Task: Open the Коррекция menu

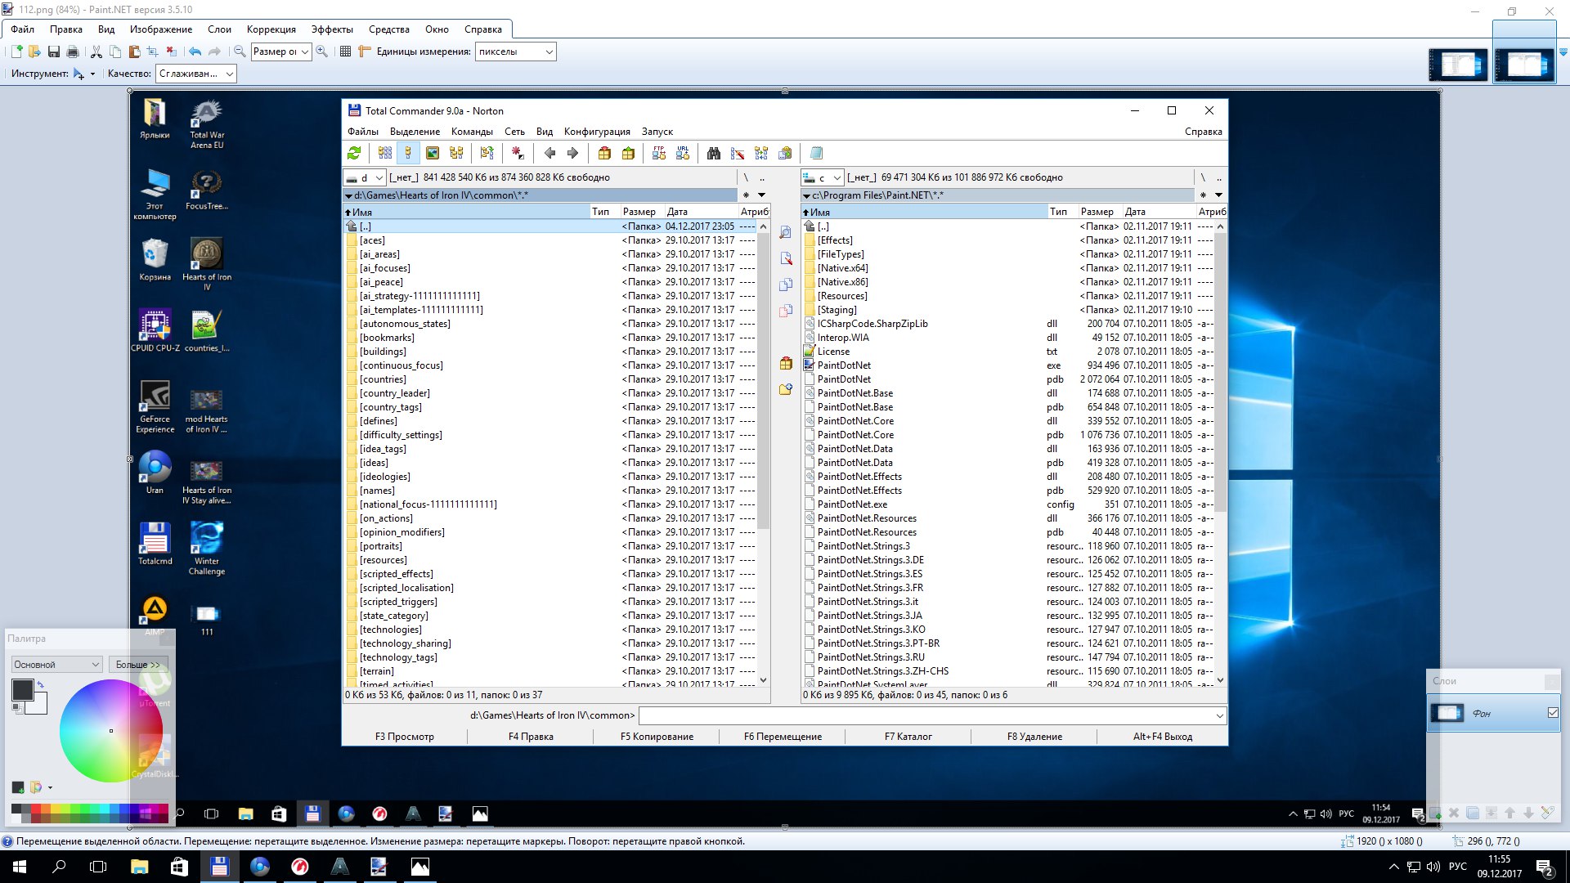Action: [271, 29]
